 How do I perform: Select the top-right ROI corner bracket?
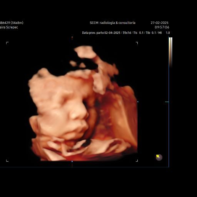[x=137, y=43]
